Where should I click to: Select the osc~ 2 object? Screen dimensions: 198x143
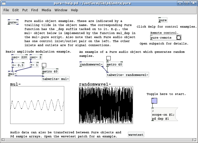[x=36, y=57]
